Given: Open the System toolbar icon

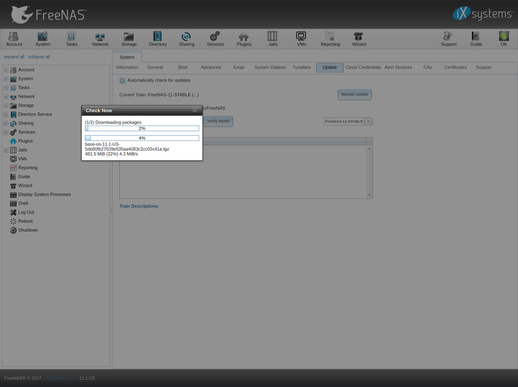Looking at the screenshot, I should click(43, 39).
